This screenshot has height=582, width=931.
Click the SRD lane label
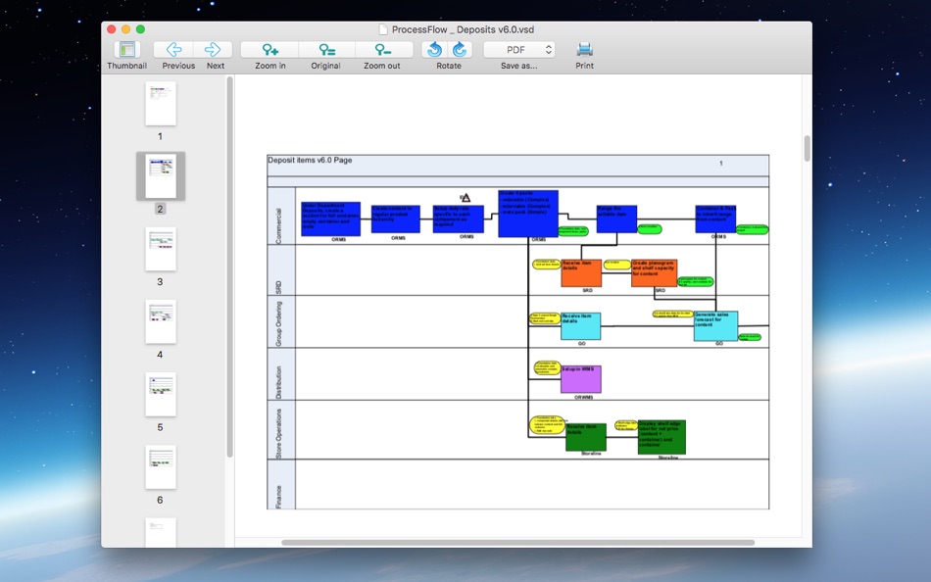(x=278, y=287)
